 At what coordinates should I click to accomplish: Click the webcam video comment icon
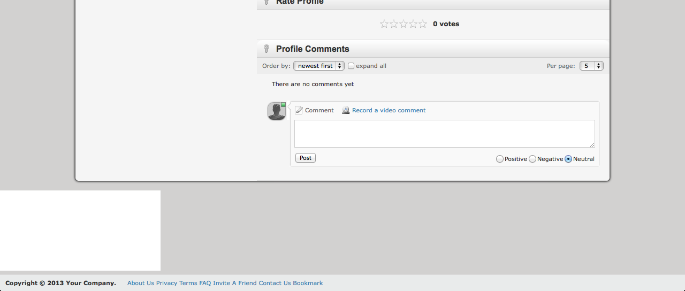[346, 110]
